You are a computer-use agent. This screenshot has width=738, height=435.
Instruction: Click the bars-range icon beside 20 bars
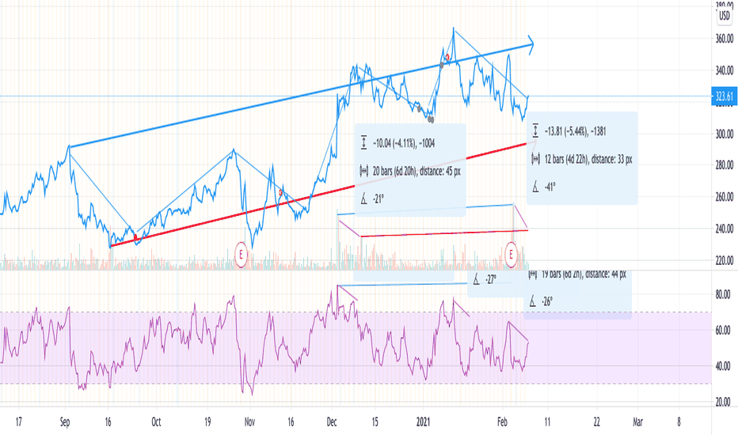click(x=363, y=171)
